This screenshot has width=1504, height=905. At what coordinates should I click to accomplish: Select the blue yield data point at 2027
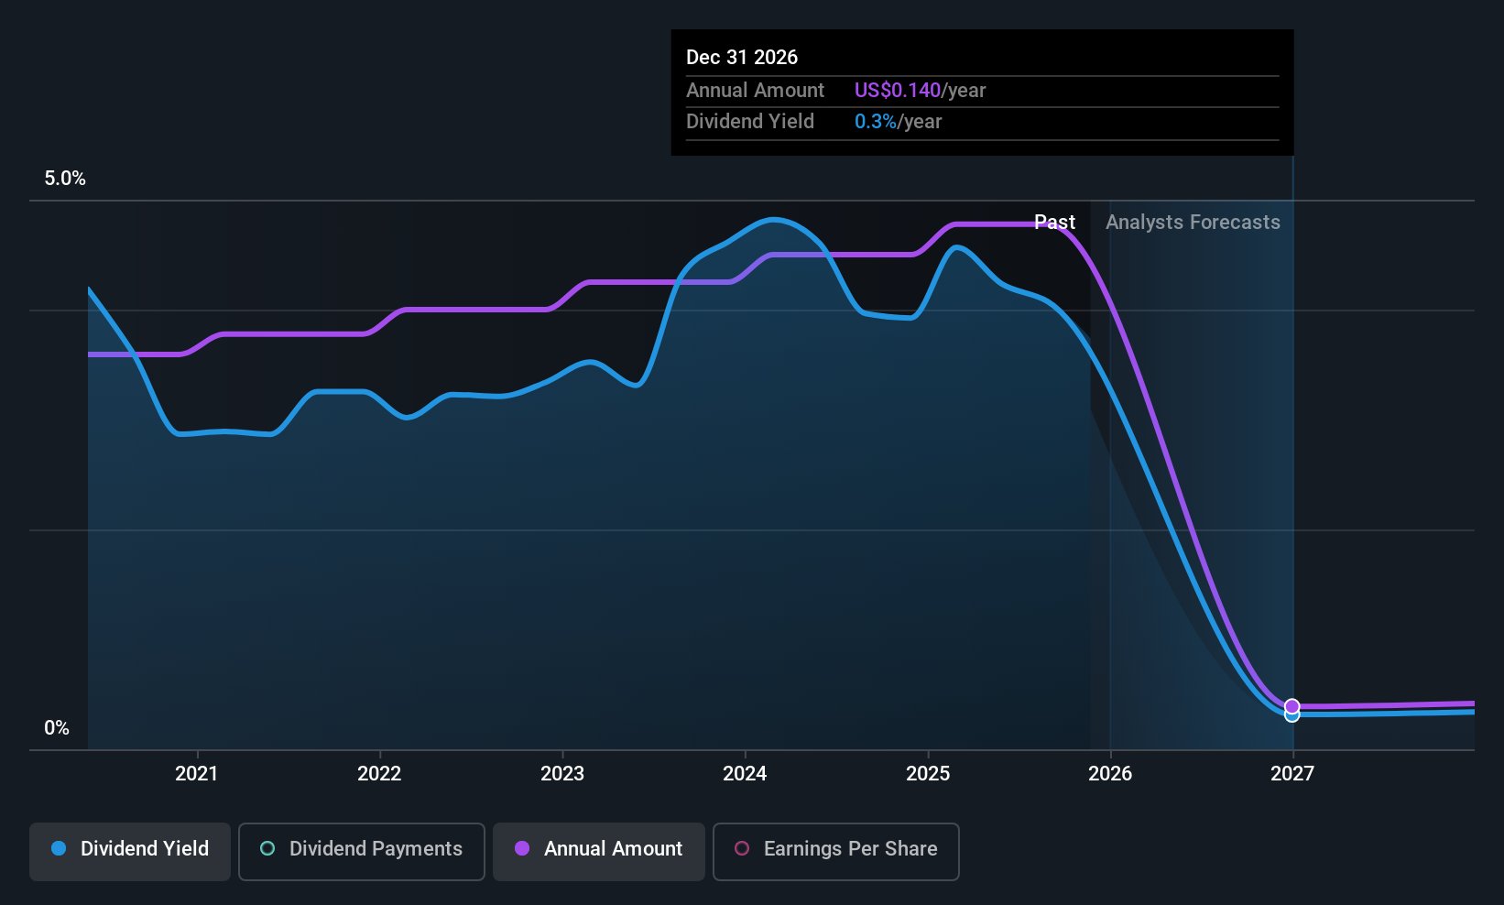[1291, 715]
